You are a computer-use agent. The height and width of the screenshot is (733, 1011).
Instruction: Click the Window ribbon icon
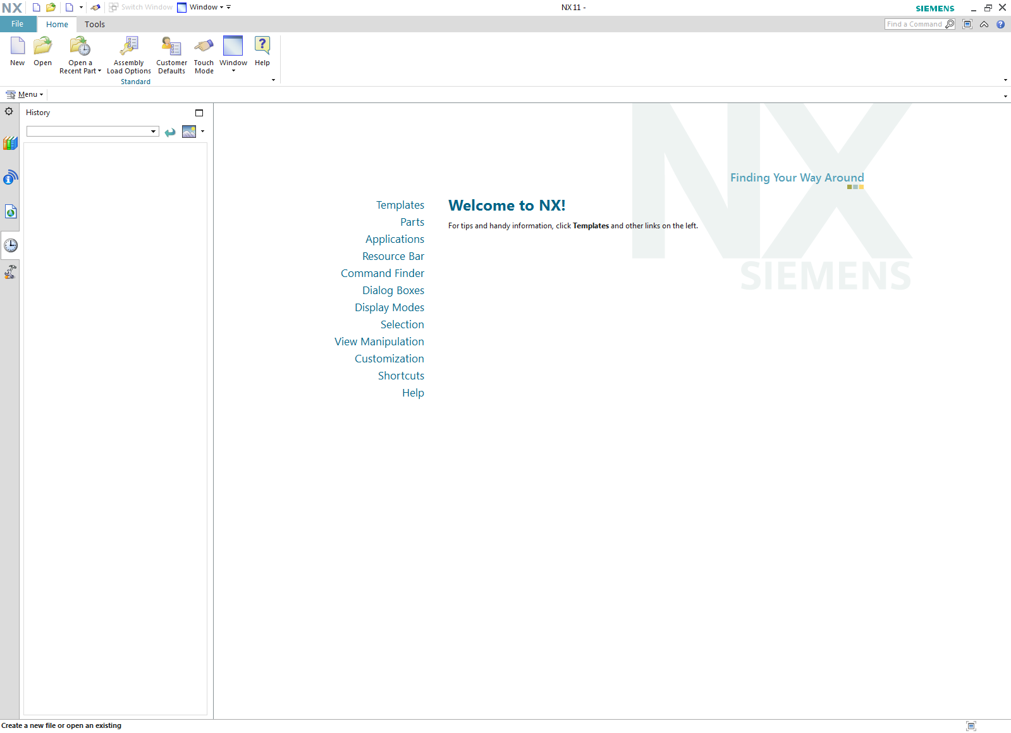pyautogui.click(x=233, y=47)
